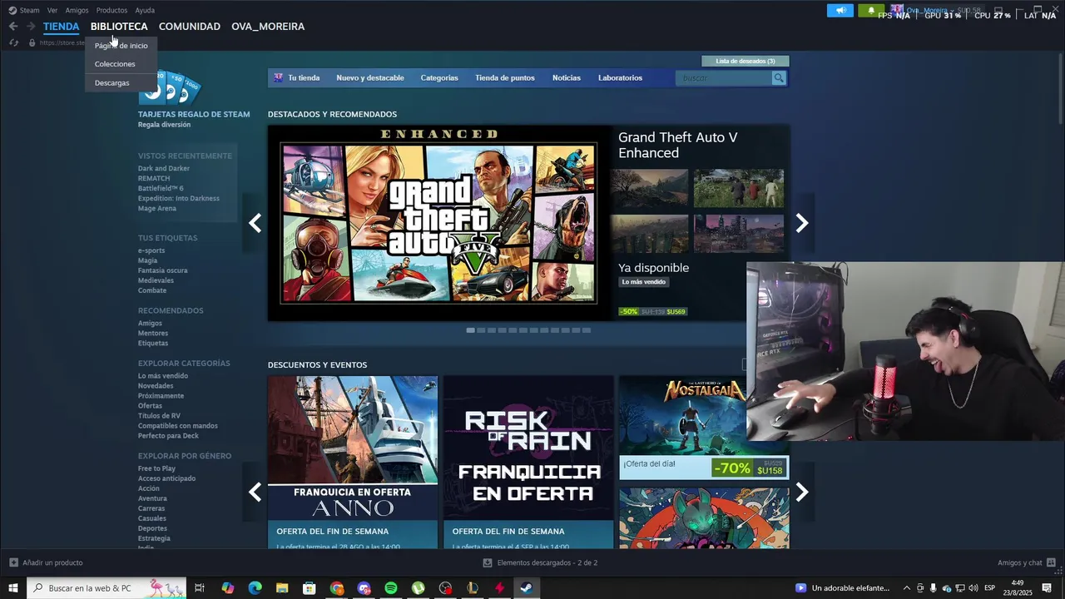Go forward with the Steam forward arrow
This screenshot has width=1065, height=599.
pyautogui.click(x=31, y=27)
